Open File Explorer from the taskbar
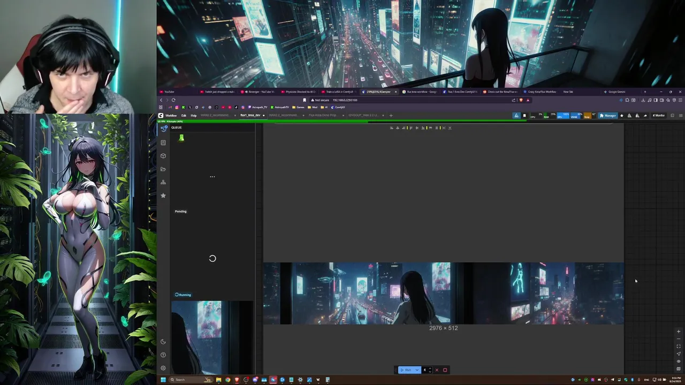This screenshot has height=385, width=685. coord(218,380)
